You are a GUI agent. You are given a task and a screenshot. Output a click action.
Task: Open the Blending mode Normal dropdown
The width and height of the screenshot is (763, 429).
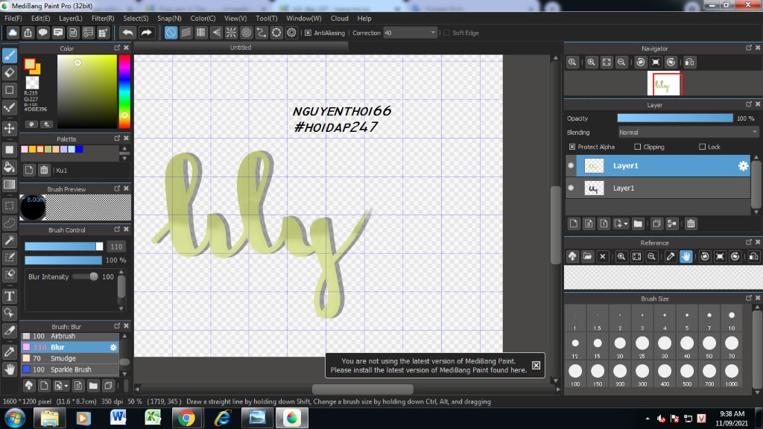click(x=688, y=133)
